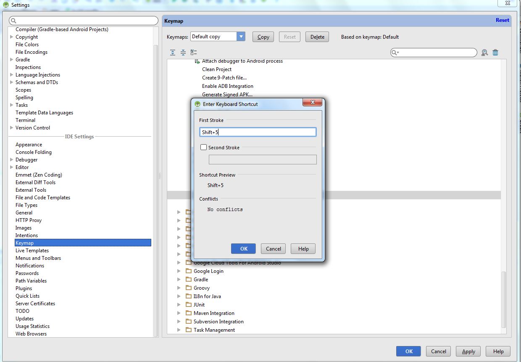Select Plugins in the left settings list
The height and width of the screenshot is (362, 521).
point(24,288)
